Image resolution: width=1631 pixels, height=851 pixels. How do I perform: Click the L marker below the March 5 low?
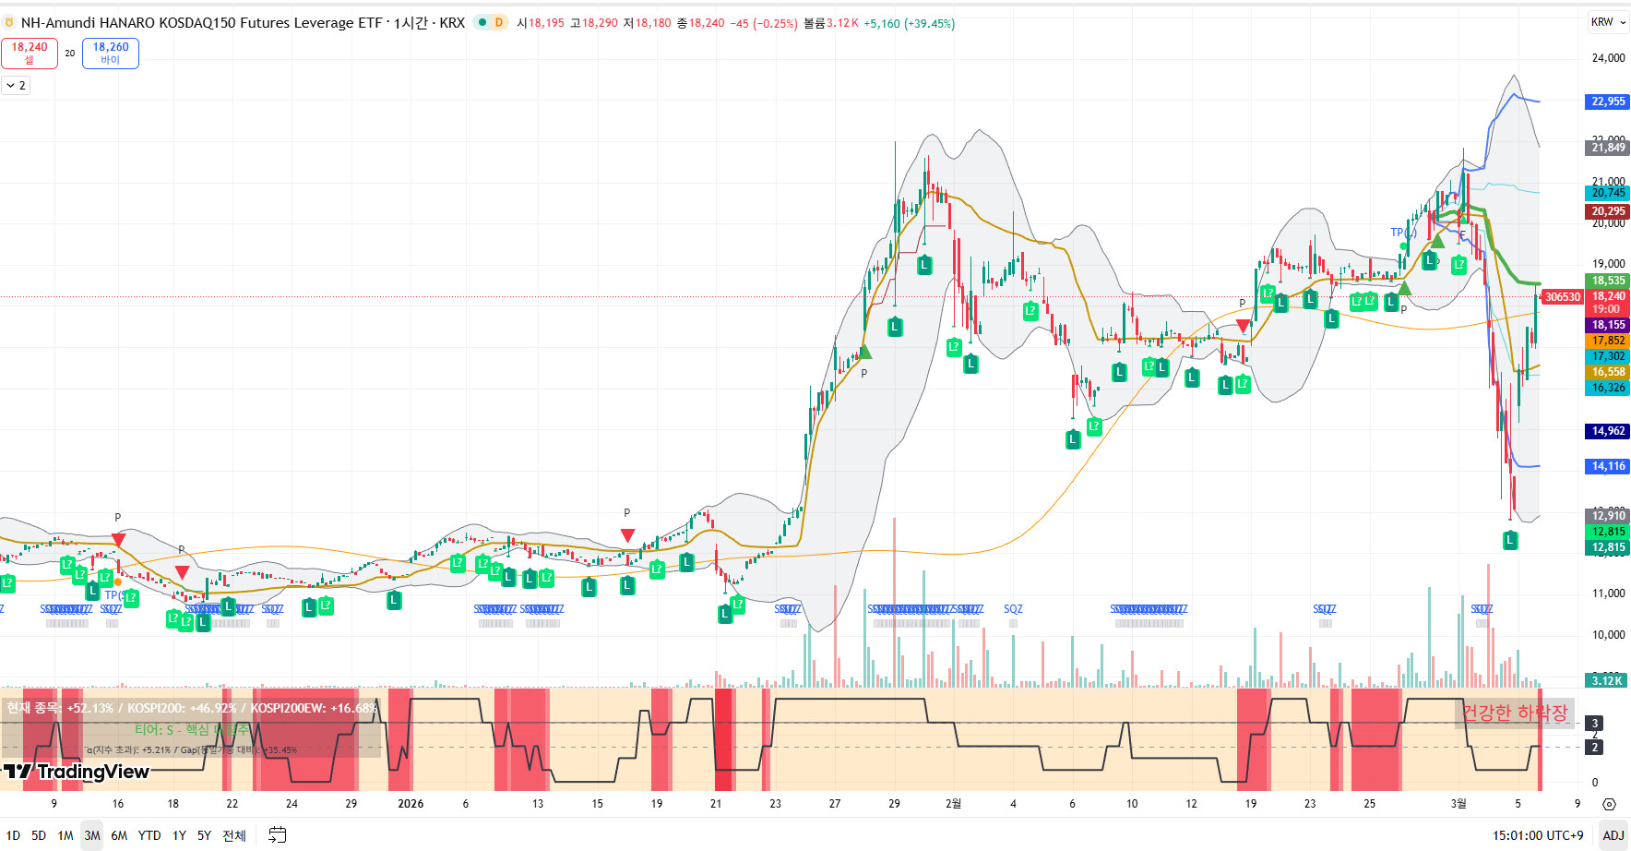[x=1510, y=541]
